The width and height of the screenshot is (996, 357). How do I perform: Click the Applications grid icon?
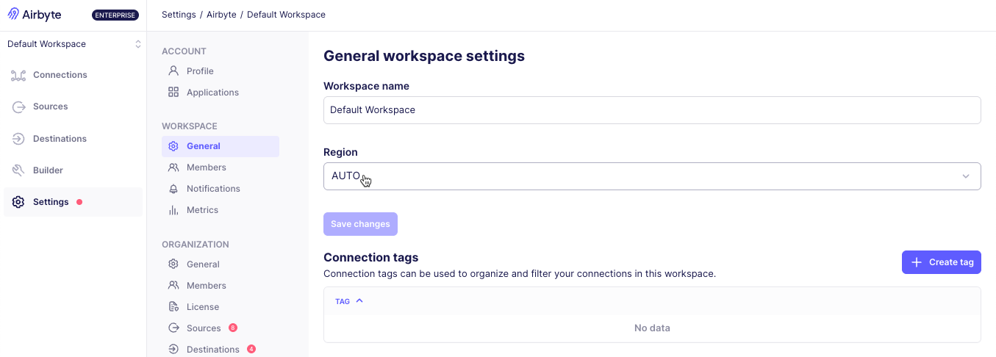pyautogui.click(x=173, y=93)
